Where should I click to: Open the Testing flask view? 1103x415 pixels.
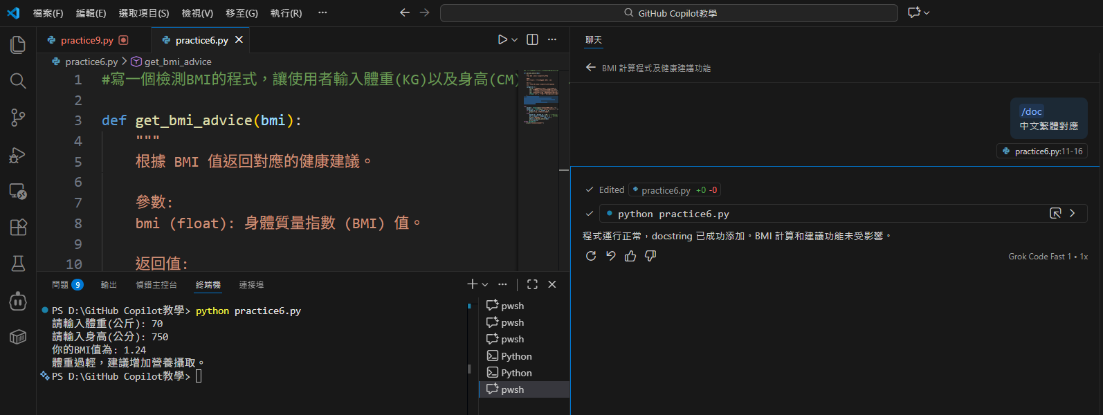coord(18,264)
